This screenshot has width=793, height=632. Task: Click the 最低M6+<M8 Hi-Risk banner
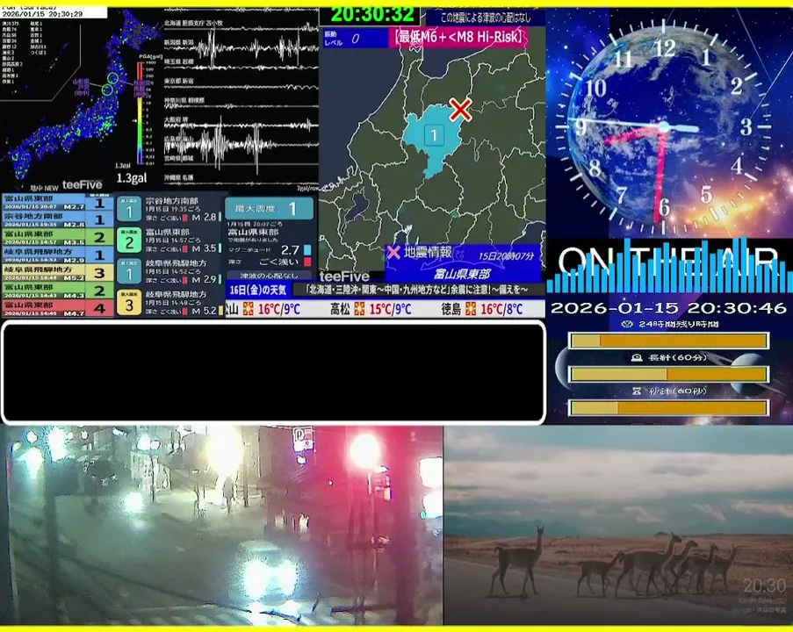(x=458, y=38)
